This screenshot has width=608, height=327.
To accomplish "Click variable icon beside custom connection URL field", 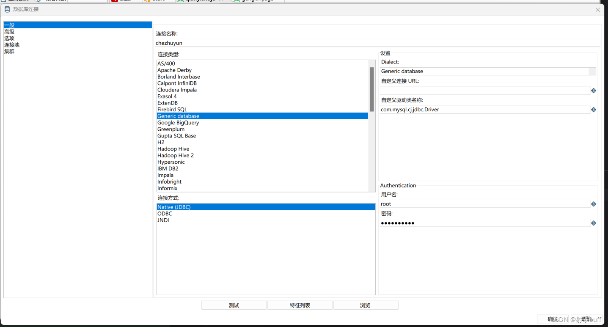I will pyautogui.click(x=594, y=91).
